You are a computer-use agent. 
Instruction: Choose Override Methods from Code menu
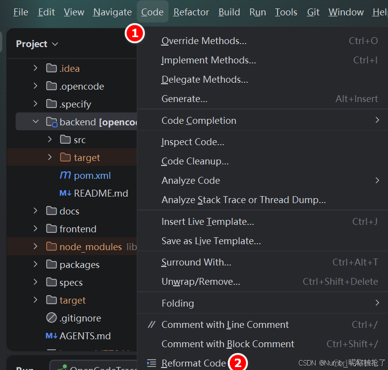click(x=263, y=41)
